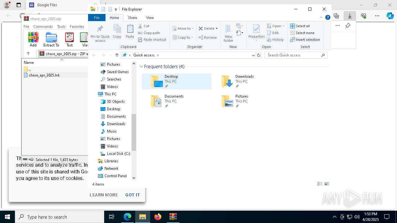
Task: Expand the Open dropdown arrow
Action: pyautogui.click(x=283, y=26)
